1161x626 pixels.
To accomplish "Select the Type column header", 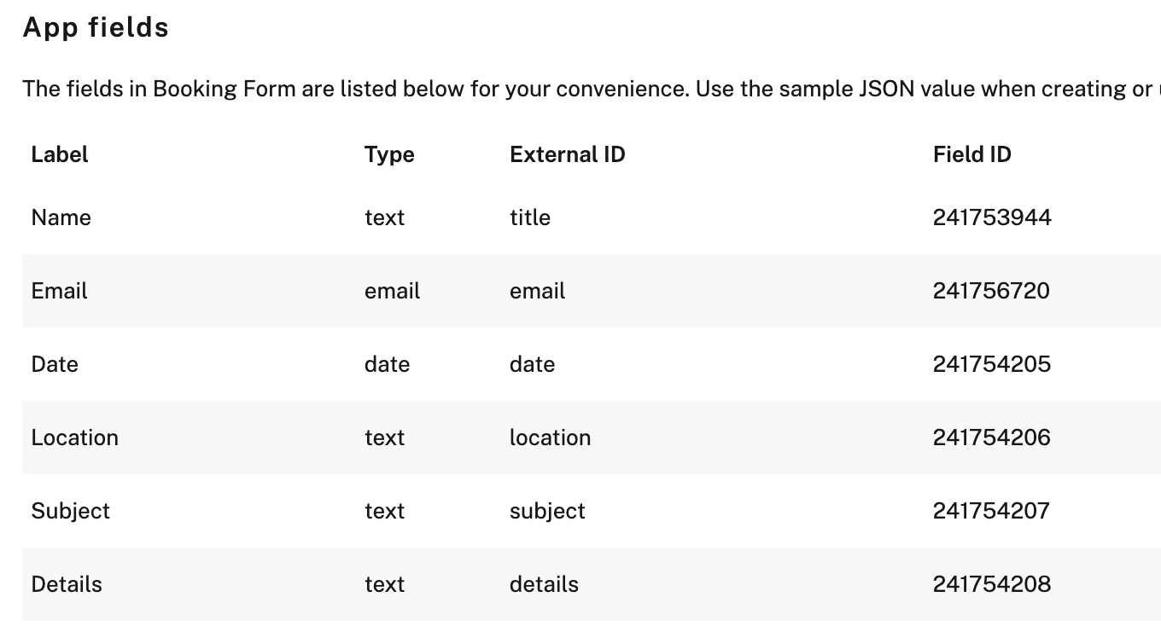I will click(389, 154).
